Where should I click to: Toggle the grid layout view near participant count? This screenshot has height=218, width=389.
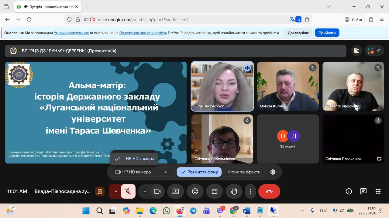356,51
